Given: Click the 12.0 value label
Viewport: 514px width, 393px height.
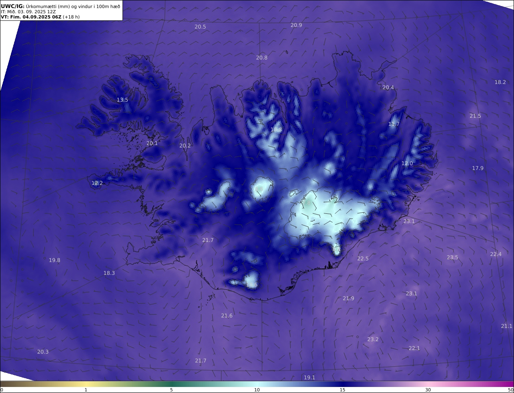Looking at the screenshot, I should (x=407, y=164).
